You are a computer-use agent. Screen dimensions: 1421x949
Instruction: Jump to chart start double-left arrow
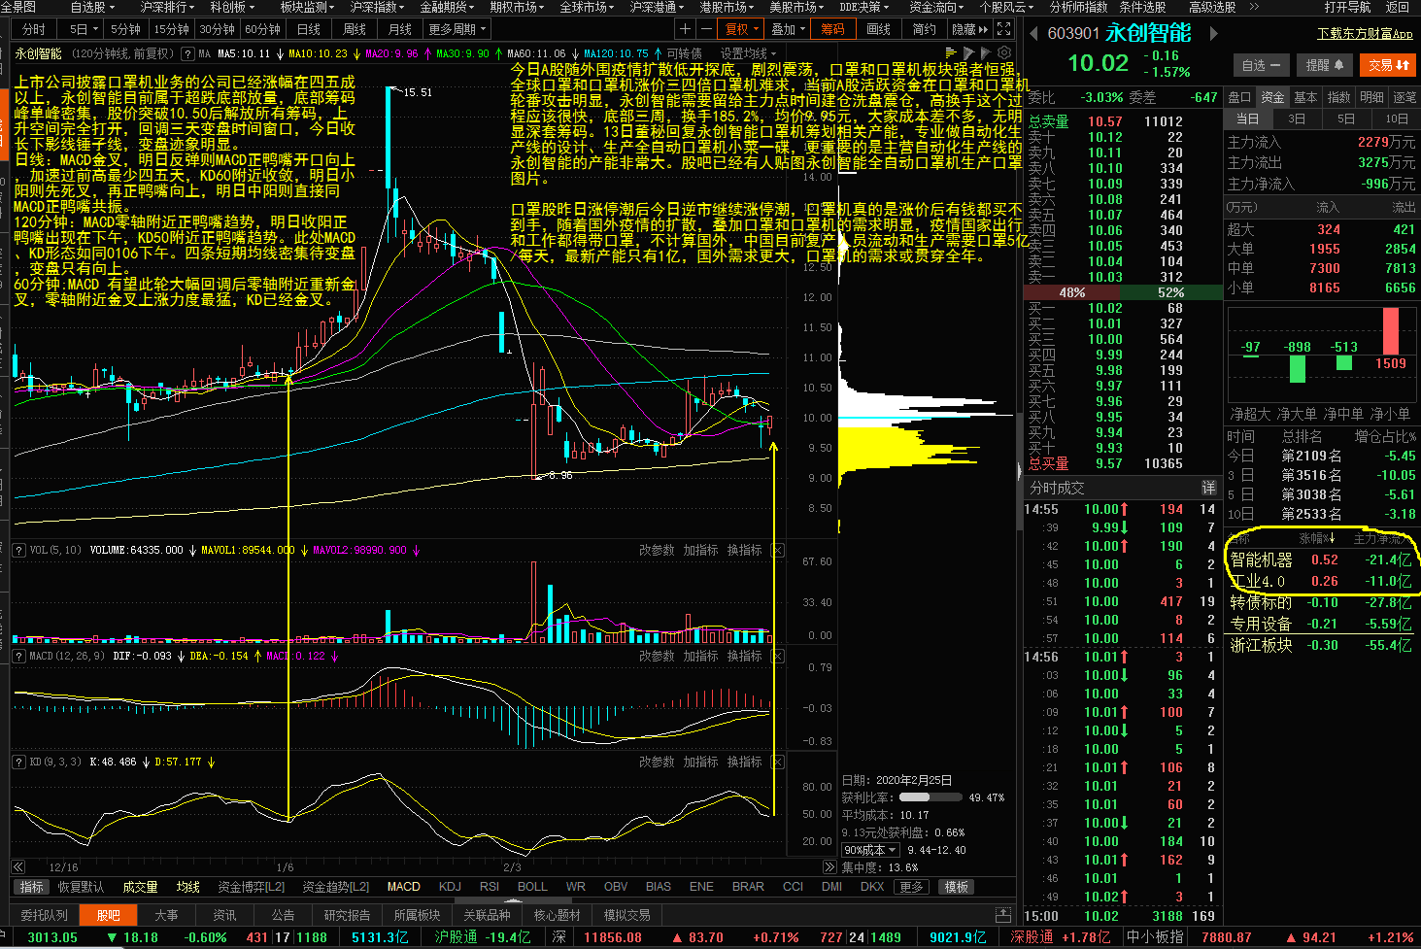click(18, 866)
